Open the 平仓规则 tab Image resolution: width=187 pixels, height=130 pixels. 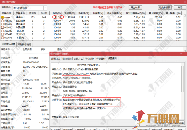[90, 59]
